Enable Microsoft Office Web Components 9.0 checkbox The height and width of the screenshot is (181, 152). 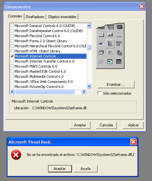click(x=12, y=81)
